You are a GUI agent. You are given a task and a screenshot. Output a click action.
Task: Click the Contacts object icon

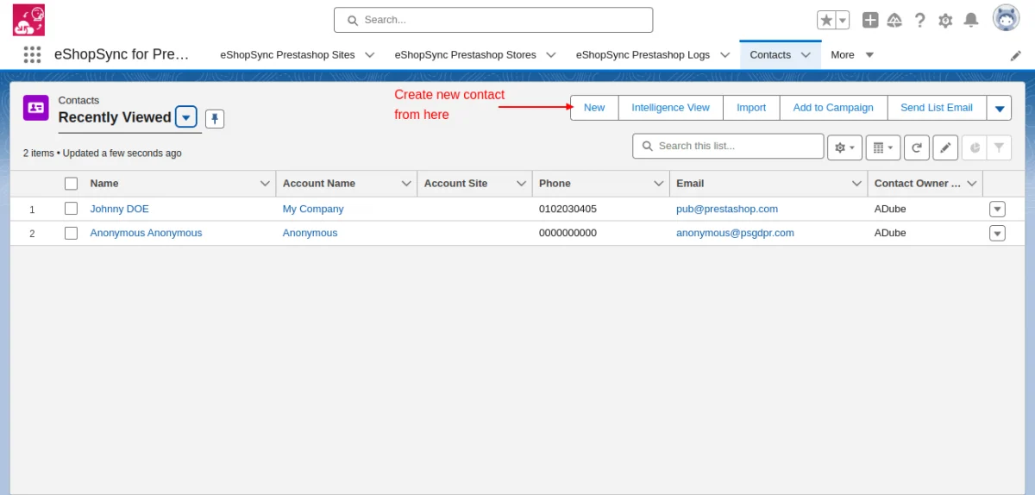coord(35,107)
